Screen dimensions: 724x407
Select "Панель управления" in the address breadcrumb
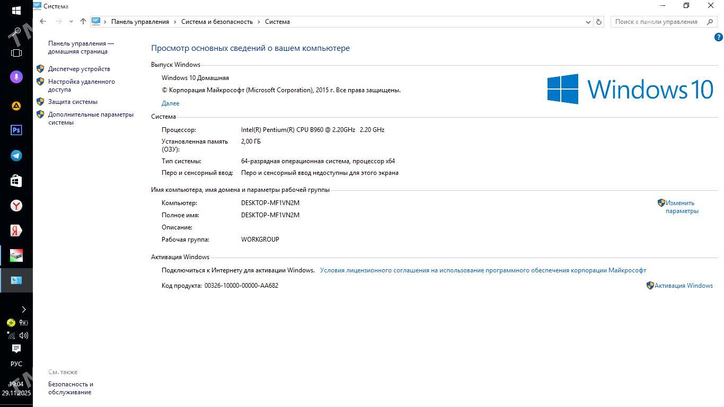[140, 22]
